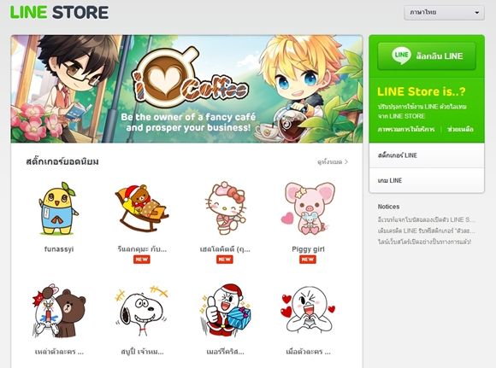
Task: Select the Moon heart hands sticker
Action: pos(308,311)
